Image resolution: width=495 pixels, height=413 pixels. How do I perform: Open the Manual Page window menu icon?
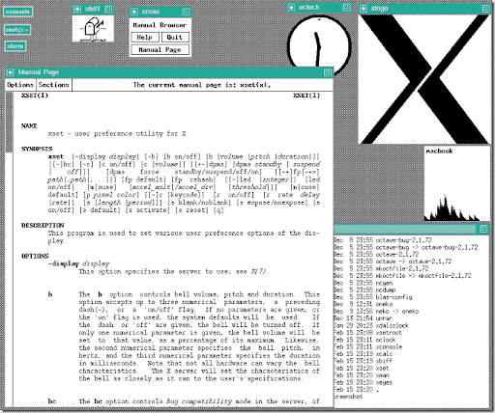click(x=10, y=72)
